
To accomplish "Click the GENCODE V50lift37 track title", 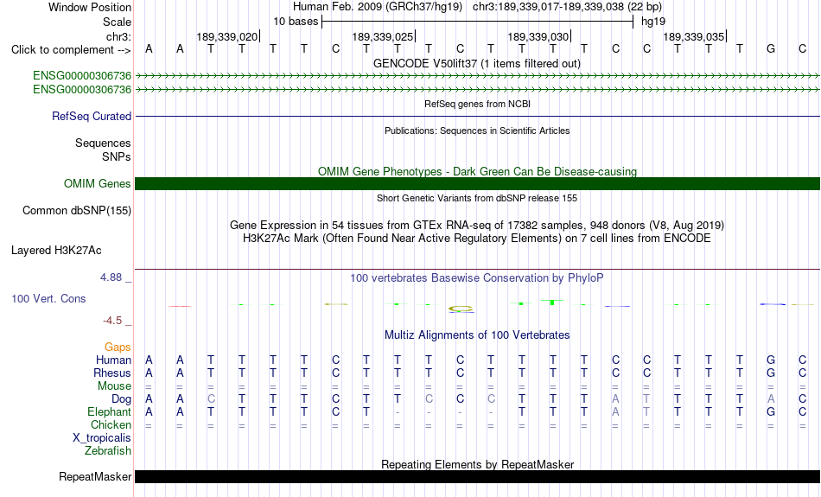I will pos(477,63).
